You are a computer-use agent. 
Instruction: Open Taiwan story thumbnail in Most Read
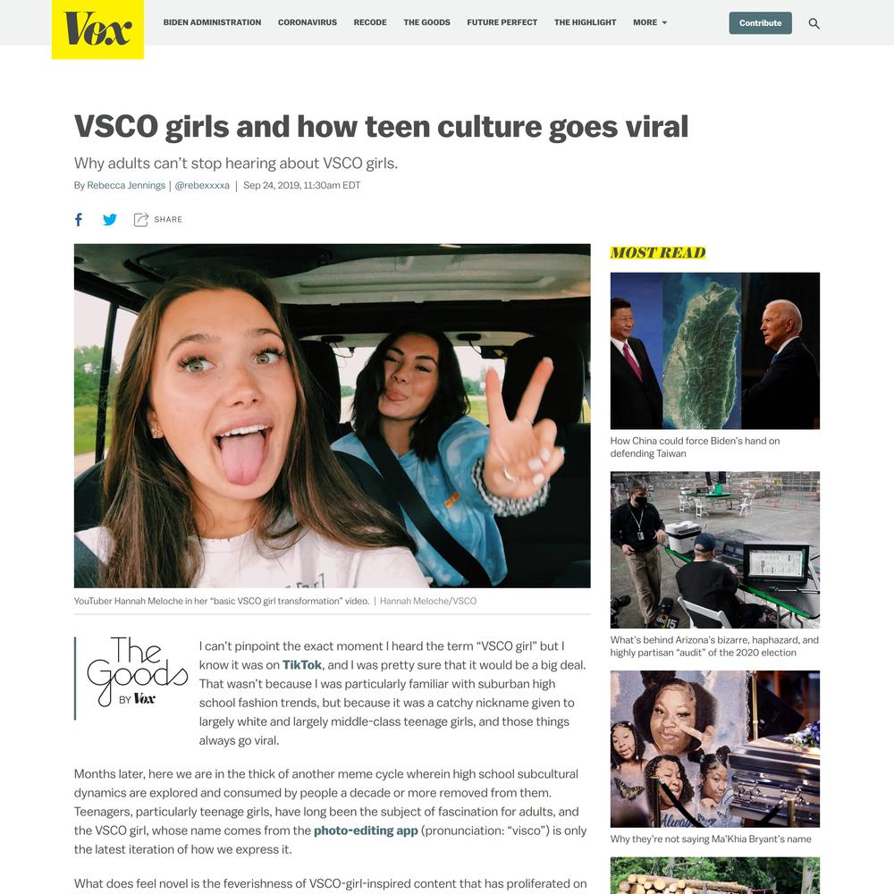[x=715, y=350]
